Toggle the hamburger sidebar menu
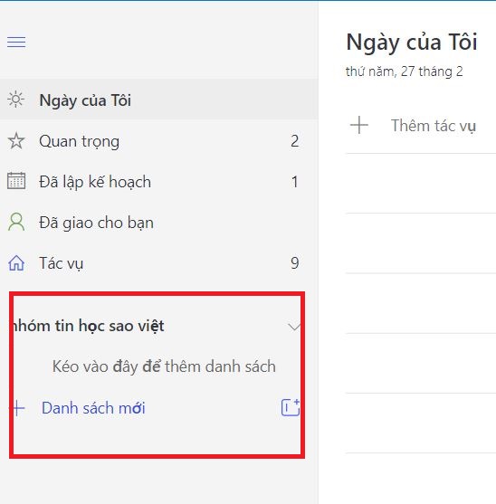The width and height of the screenshot is (496, 504). (16, 43)
